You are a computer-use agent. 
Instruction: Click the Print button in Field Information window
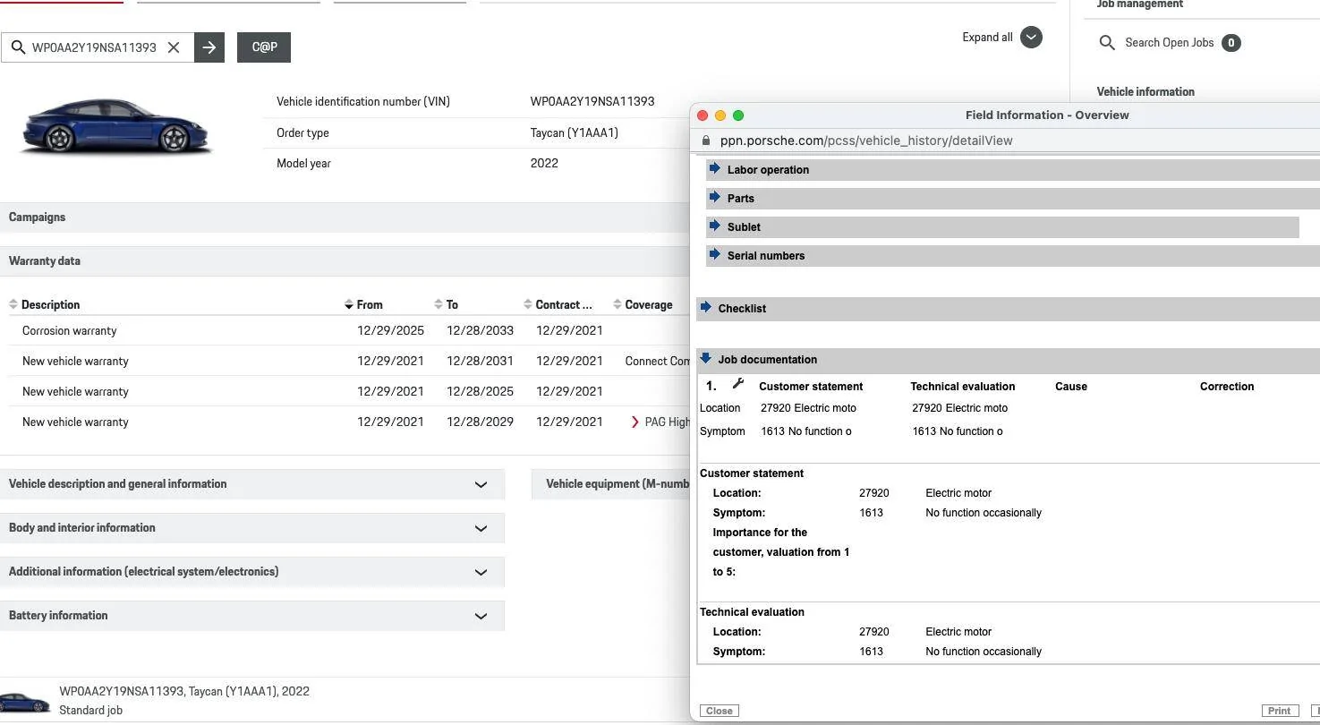pos(1279,711)
